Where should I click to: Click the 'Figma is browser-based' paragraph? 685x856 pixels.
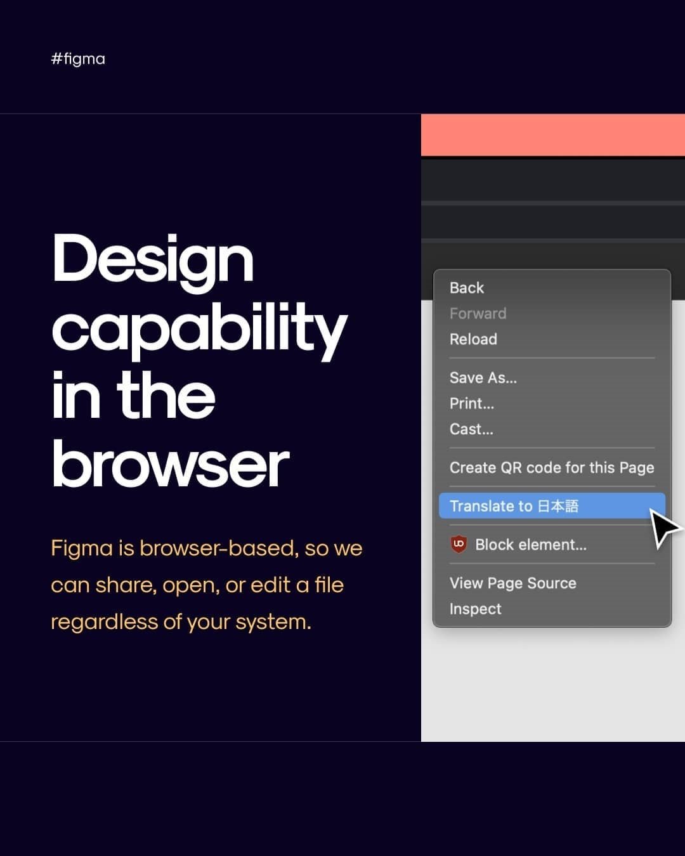click(207, 585)
